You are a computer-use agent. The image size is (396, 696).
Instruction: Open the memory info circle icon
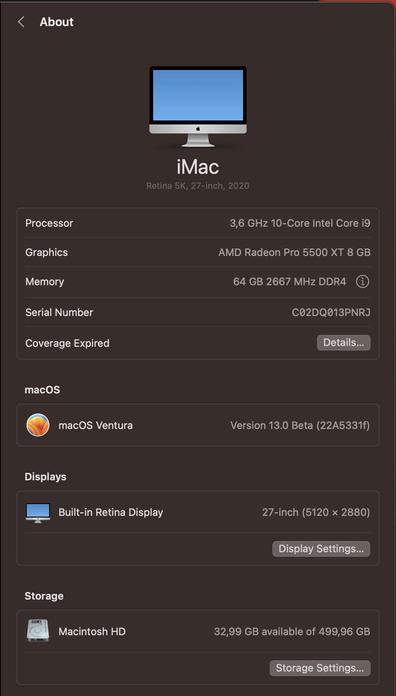(x=362, y=282)
